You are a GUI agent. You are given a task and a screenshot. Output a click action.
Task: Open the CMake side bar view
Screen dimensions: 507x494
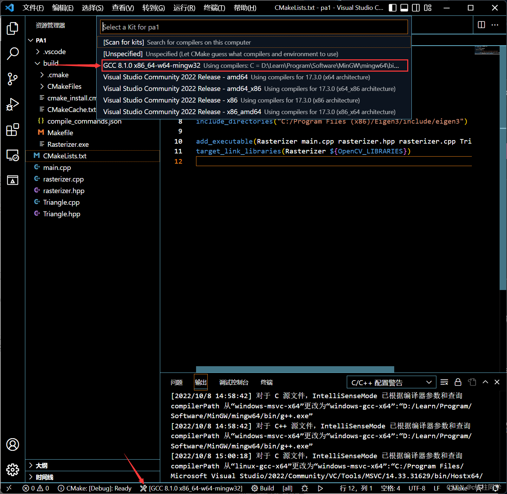pyautogui.click(x=13, y=180)
